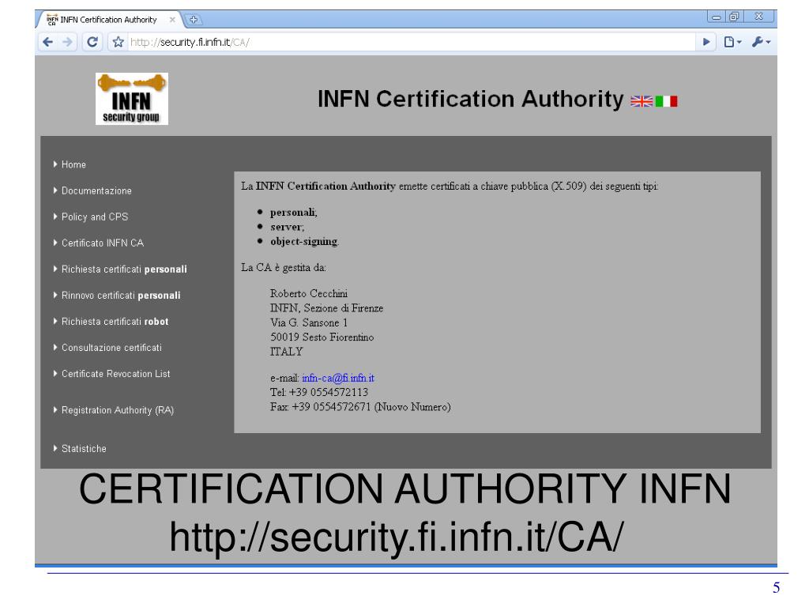
Task: Open the Documentazione menu item
Action: click(96, 190)
